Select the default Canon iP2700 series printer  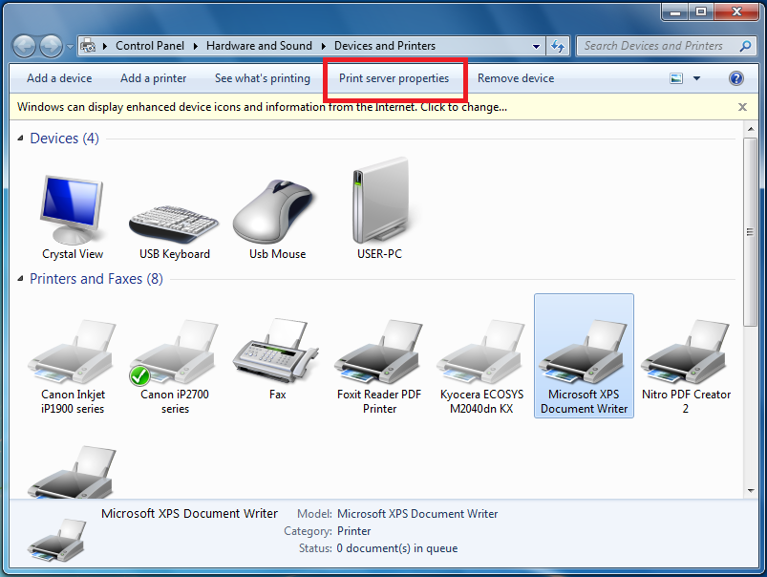[x=175, y=367]
